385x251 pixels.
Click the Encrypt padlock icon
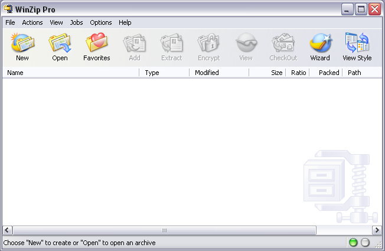pyautogui.click(x=208, y=47)
